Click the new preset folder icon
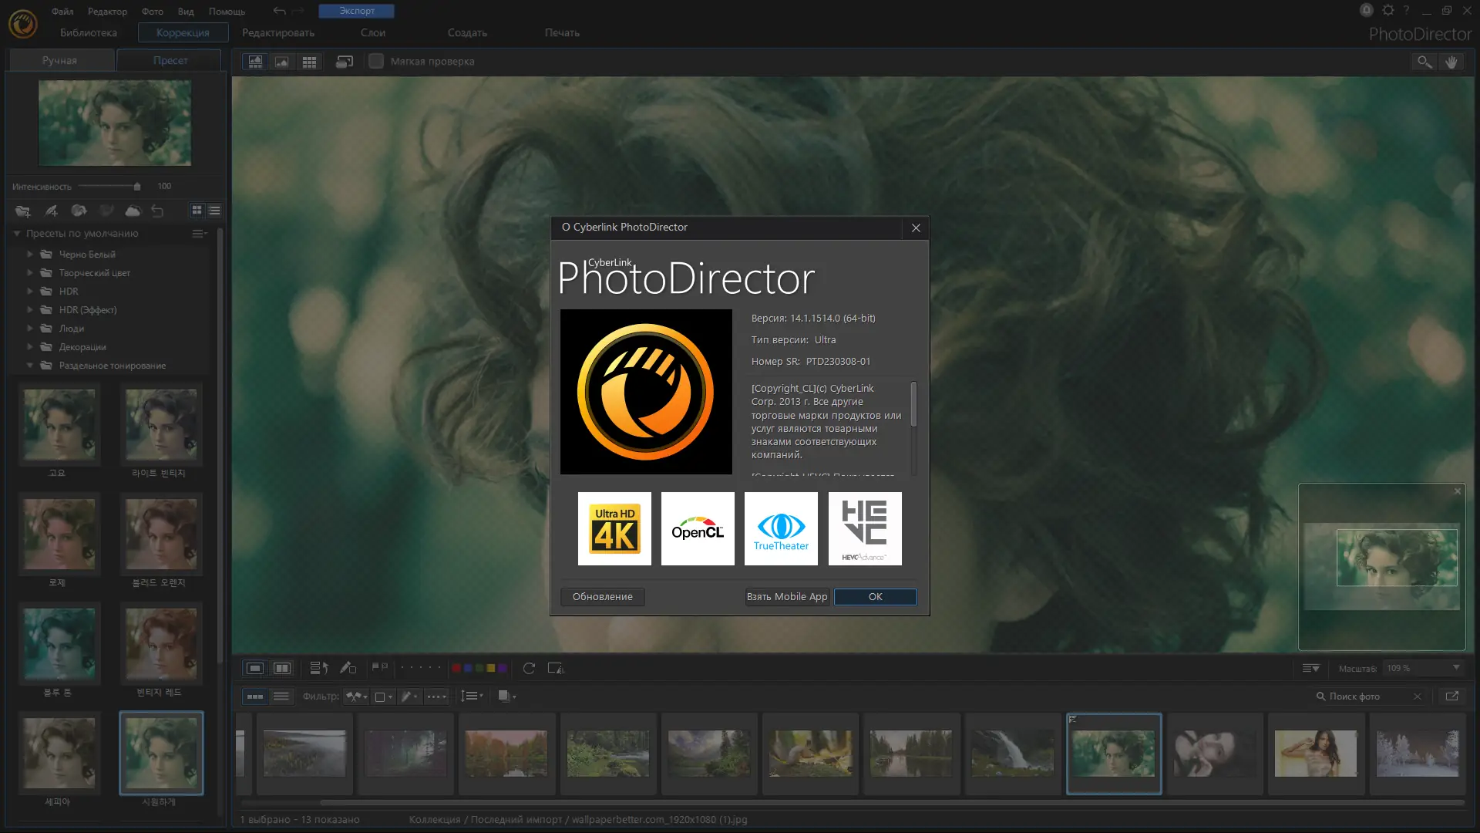The image size is (1480, 833). click(22, 211)
